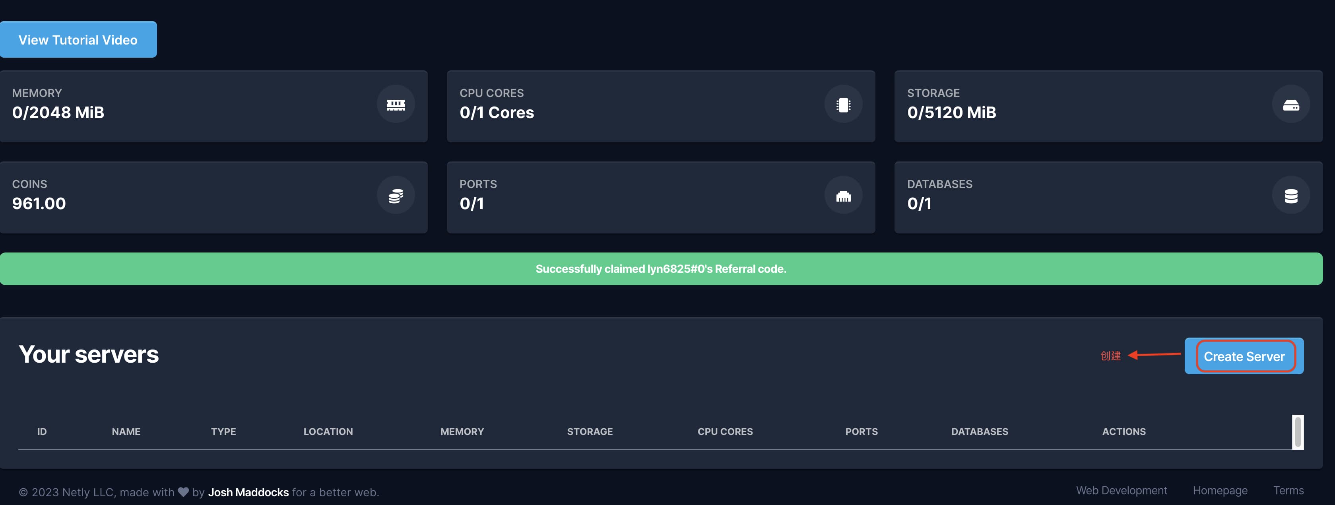Click the memory RAM icon
1335x505 pixels.
coord(396,105)
